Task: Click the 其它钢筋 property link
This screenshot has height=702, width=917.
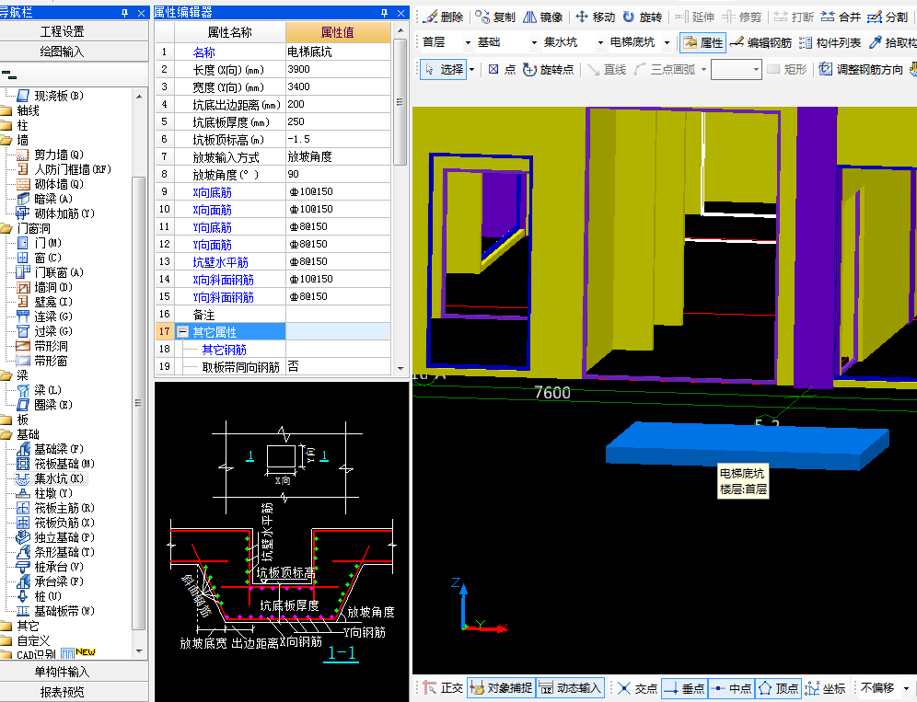Action: pyautogui.click(x=224, y=350)
